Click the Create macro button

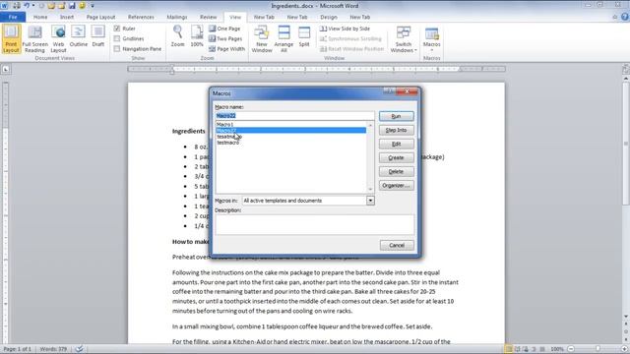(396, 157)
